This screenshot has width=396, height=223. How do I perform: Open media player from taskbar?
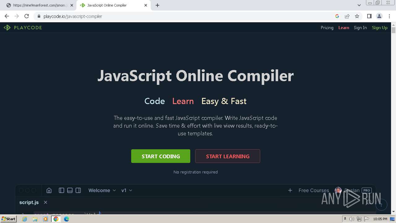[x=45, y=219]
